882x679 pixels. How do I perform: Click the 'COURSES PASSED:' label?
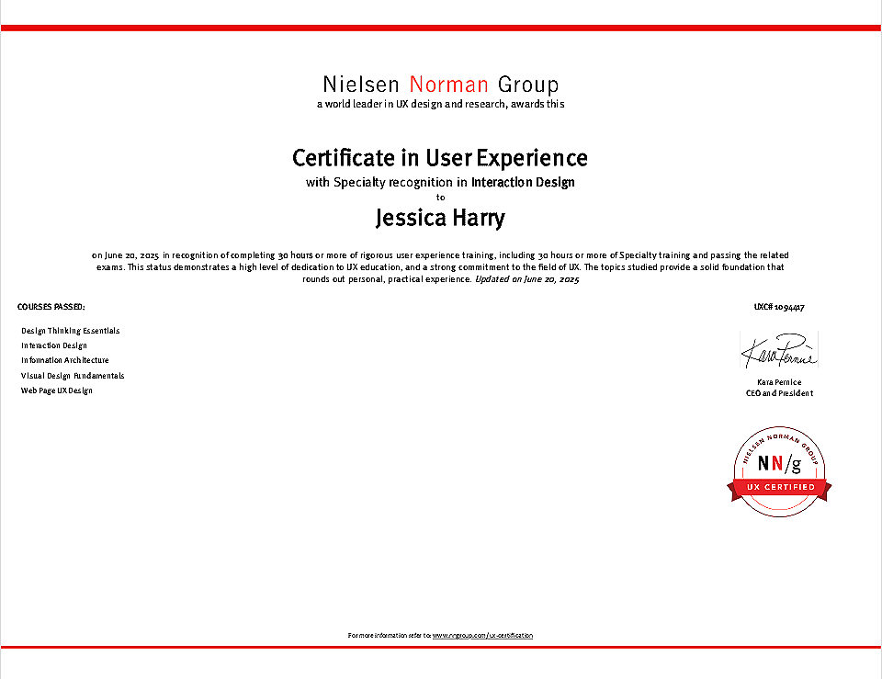tap(51, 307)
